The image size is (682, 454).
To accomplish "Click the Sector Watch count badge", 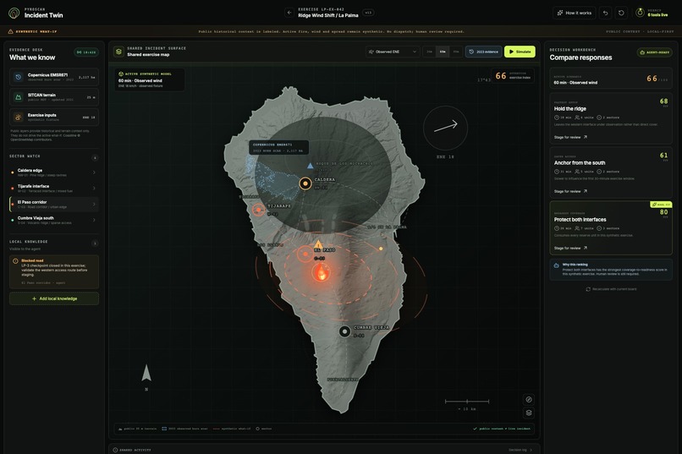I will tap(95, 158).
